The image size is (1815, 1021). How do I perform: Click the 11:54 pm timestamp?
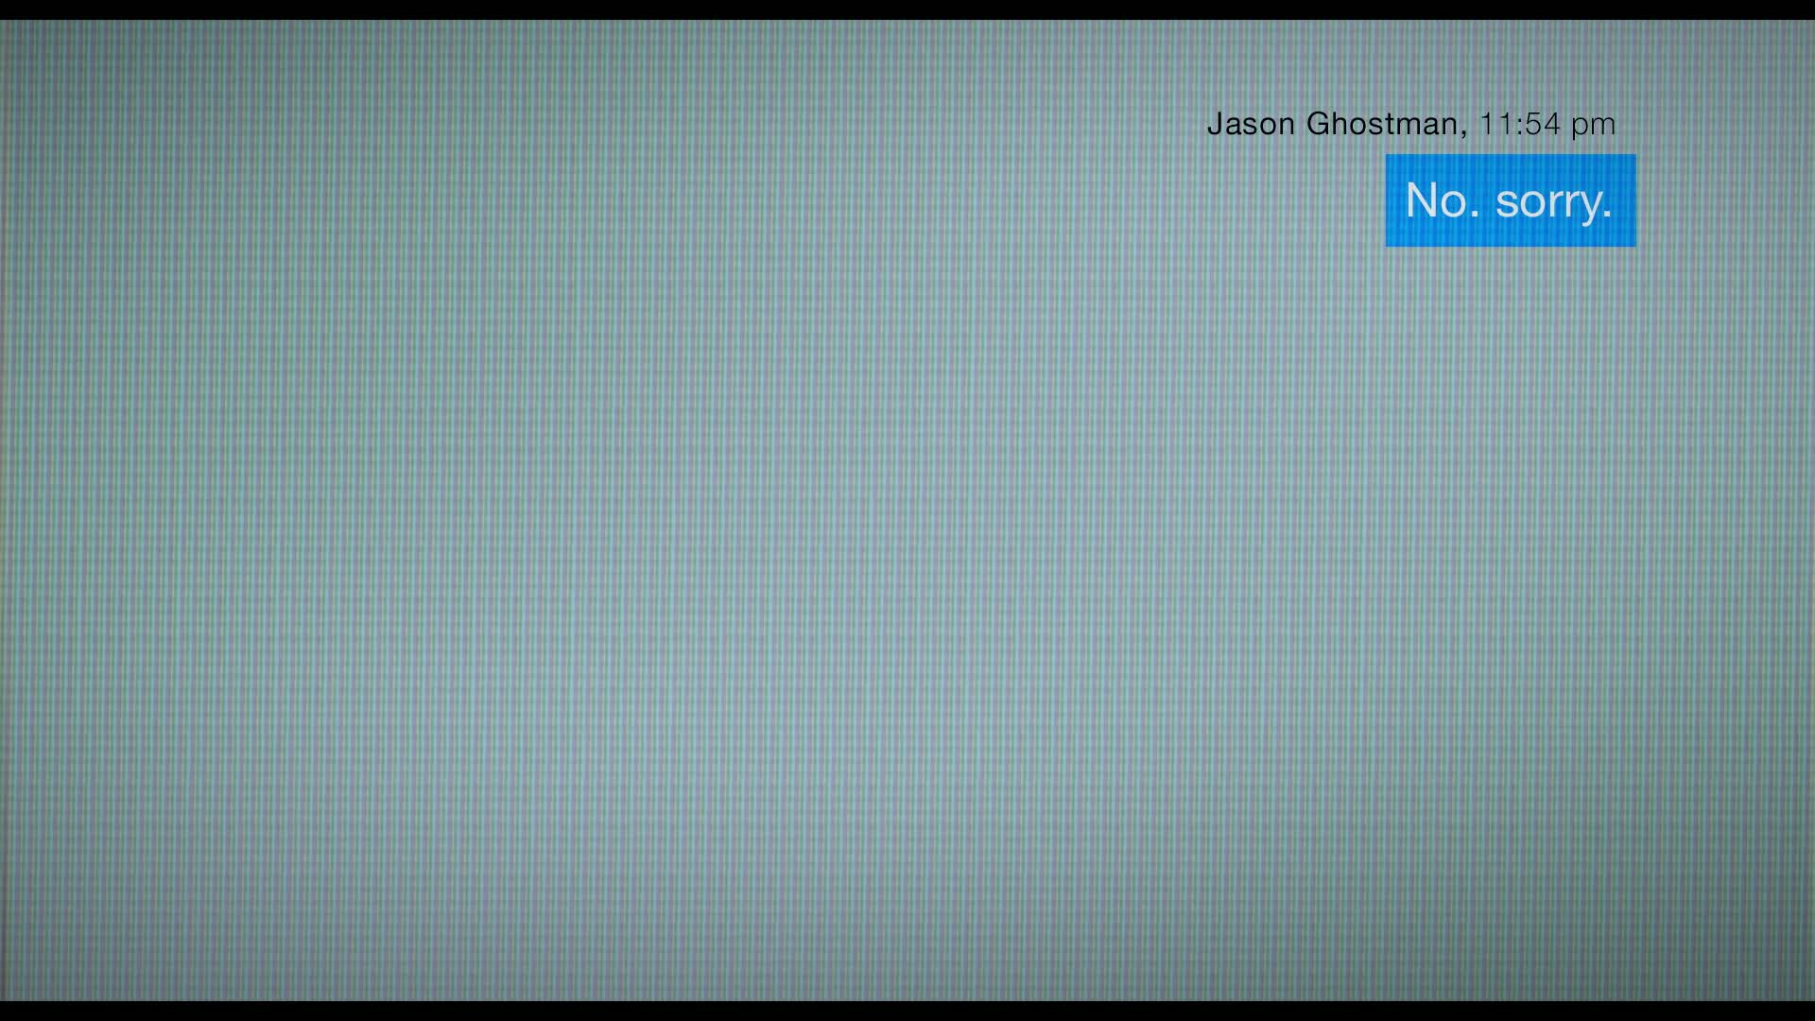click(1547, 124)
